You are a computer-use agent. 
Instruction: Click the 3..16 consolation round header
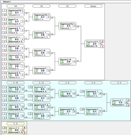(x=15, y=83)
